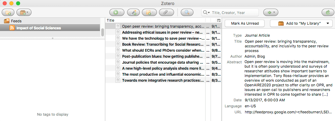Click the tag pane splitter grip
335x121 pixels.
pos(53,38)
